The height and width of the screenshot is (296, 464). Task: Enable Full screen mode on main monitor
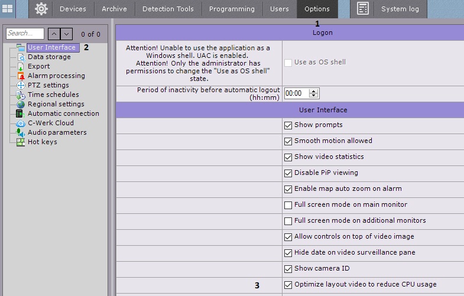(x=288, y=205)
